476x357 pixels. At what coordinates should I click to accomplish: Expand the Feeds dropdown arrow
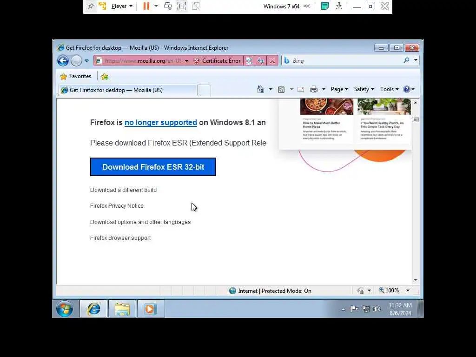click(x=291, y=89)
